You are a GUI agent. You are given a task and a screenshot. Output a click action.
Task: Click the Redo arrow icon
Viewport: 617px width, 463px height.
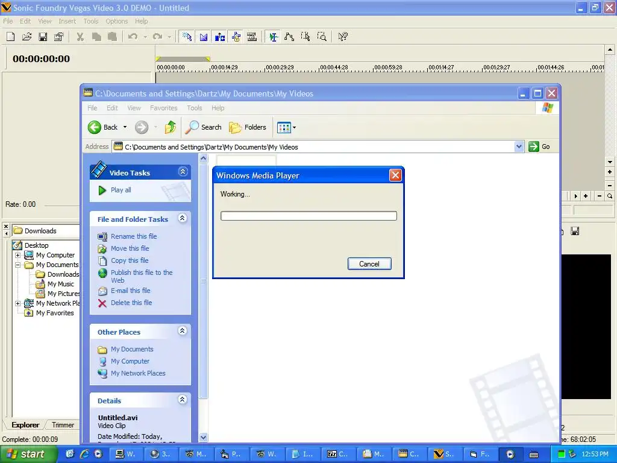157,37
